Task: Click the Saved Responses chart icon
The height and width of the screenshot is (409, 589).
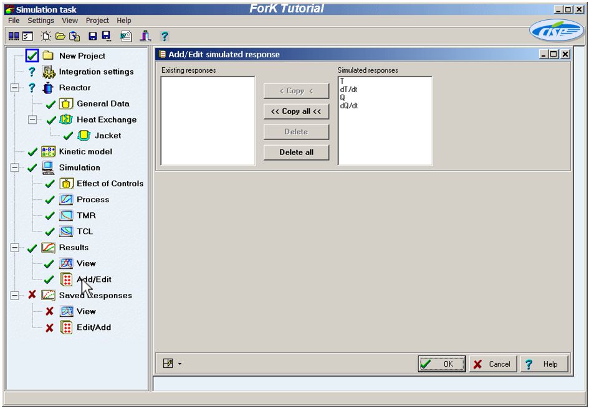Action: coord(49,295)
